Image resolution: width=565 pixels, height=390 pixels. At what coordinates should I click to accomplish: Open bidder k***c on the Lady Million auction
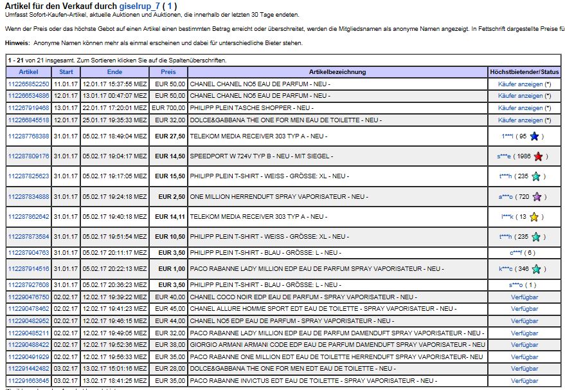click(x=506, y=269)
